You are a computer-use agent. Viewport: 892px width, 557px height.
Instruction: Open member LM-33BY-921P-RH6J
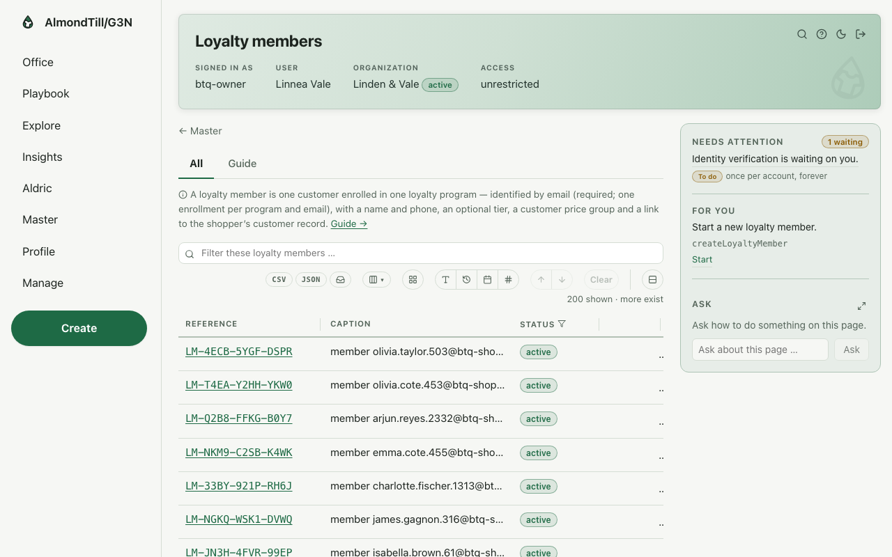point(238,486)
